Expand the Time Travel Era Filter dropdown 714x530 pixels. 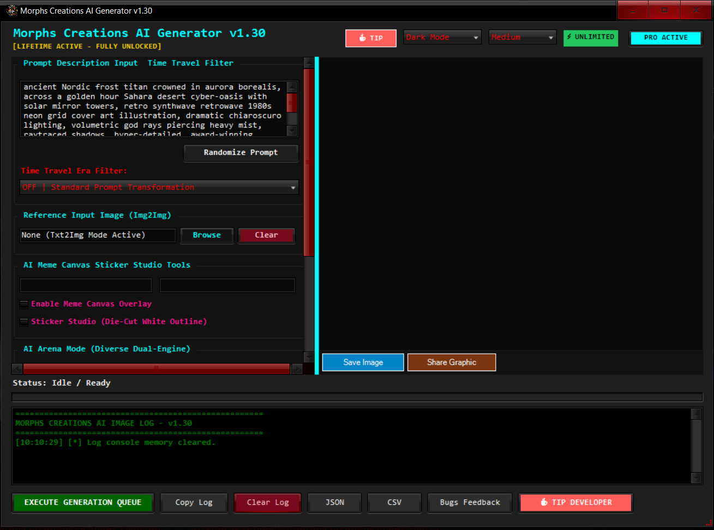click(x=159, y=187)
